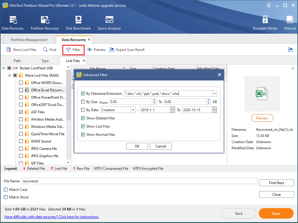Switch to the Partition Management tab

(29, 40)
